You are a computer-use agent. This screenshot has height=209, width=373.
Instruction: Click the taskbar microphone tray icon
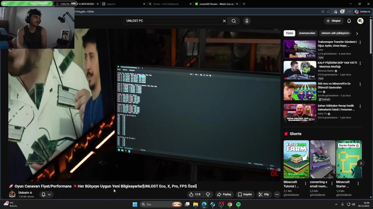(x=342, y=204)
